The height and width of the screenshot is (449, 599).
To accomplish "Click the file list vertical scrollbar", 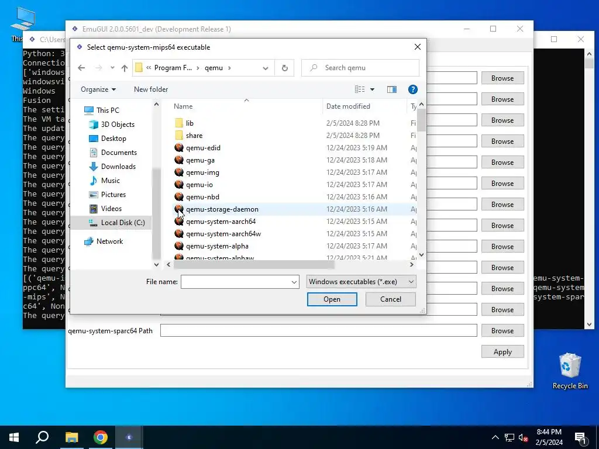I will (421, 119).
